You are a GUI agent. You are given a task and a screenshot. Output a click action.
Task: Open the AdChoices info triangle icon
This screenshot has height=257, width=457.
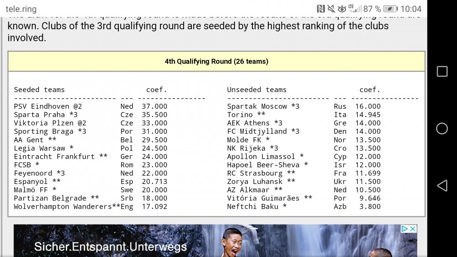pyautogui.click(x=404, y=229)
